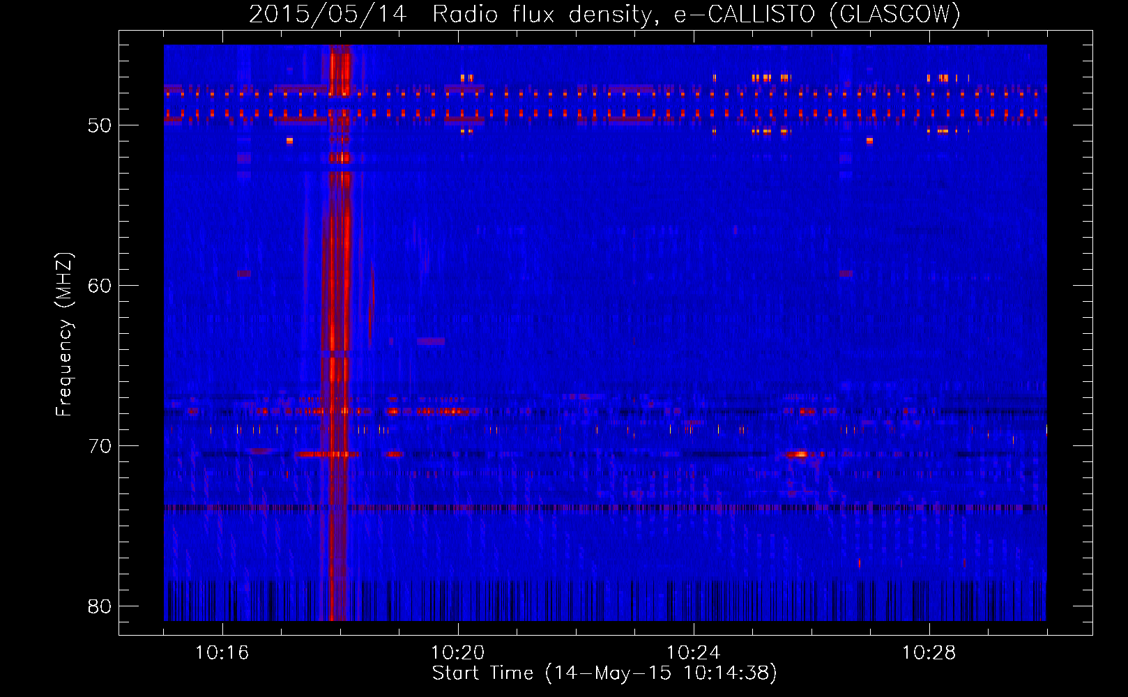The height and width of the screenshot is (697, 1128).
Task: Click the "Frequency (MHZ)" axis label
Action: click(64, 335)
